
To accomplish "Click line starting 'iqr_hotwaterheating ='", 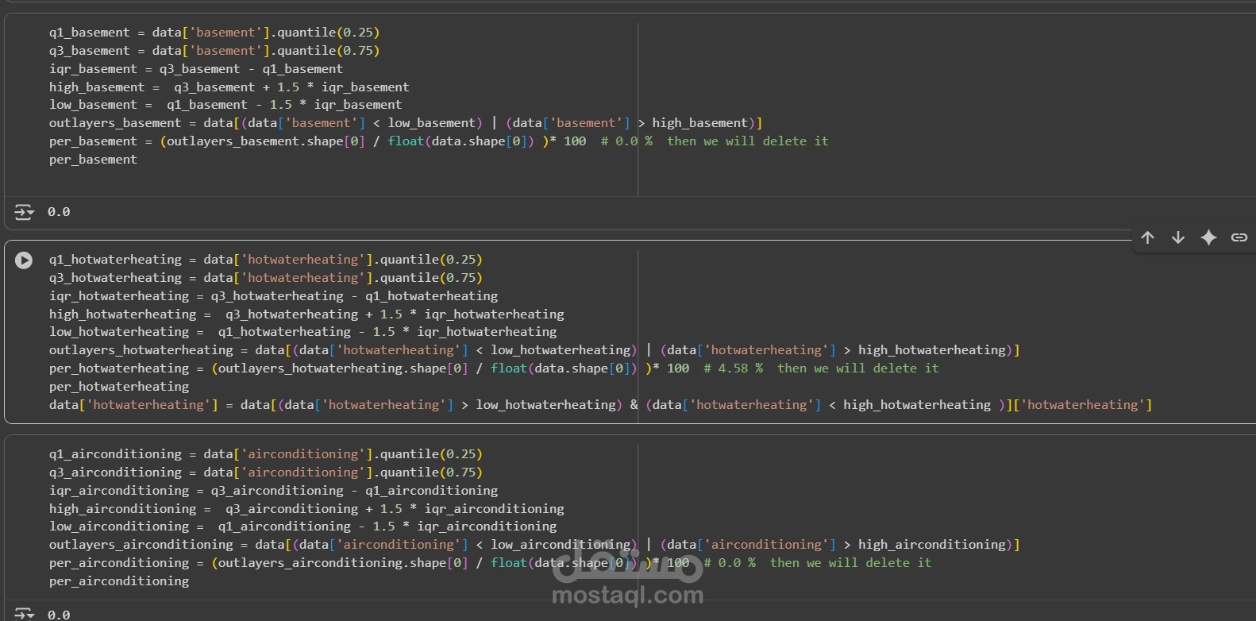I will 274,296.
